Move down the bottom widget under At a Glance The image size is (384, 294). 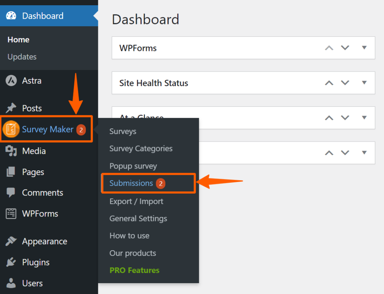point(345,153)
